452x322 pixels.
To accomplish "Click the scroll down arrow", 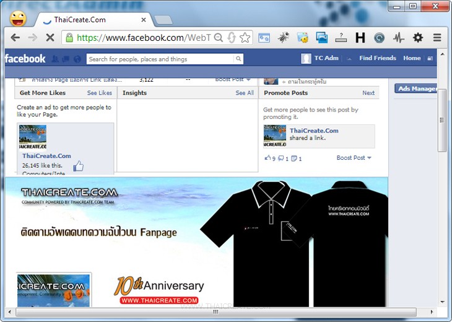I will click(442, 302).
